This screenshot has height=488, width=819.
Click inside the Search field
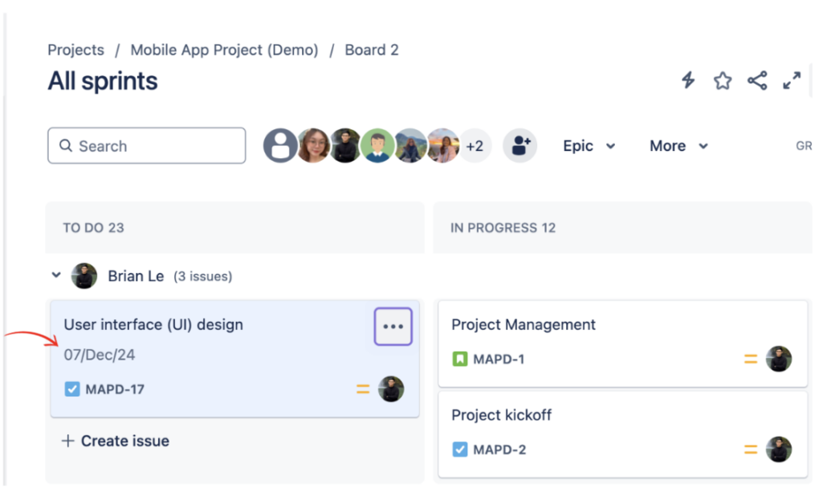point(145,145)
